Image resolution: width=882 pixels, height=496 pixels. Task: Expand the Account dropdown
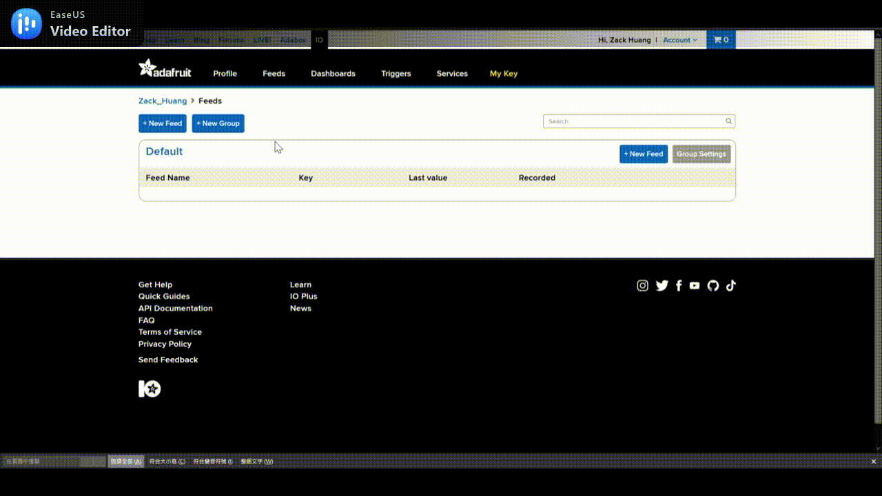point(680,40)
